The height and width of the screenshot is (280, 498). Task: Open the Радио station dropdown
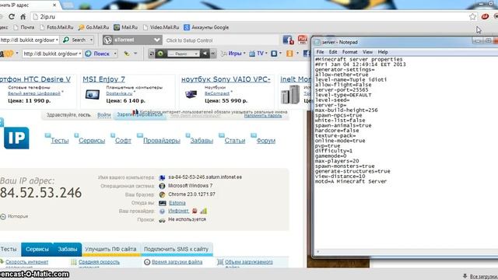[x=183, y=54]
